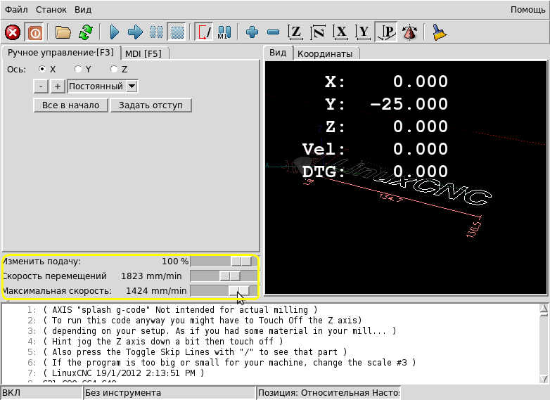
Task: Jog negative with the minus button
Action: click(x=41, y=86)
